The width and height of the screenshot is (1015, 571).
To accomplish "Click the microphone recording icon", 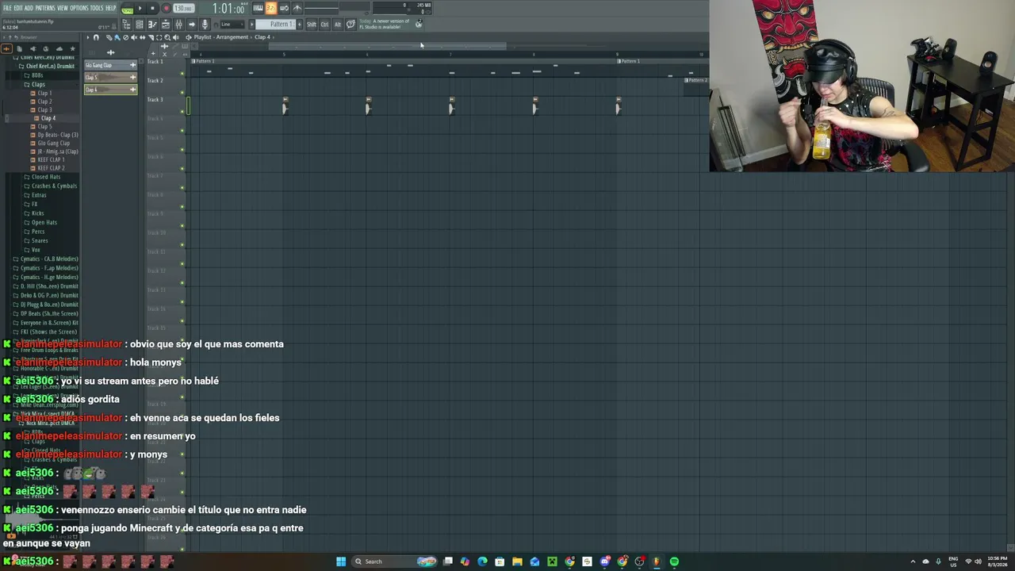I will click(205, 25).
